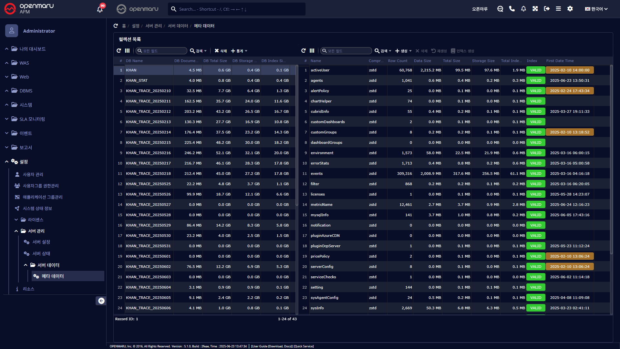Screen dimensions: 620x349
Task: Click 서버 데이터 breadcrumb link
Action: [178, 26]
